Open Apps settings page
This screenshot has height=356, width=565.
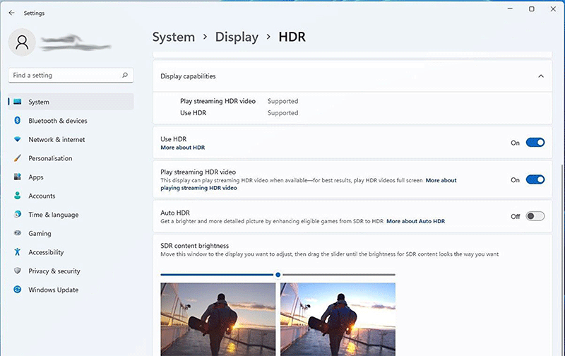coord(71,177)
